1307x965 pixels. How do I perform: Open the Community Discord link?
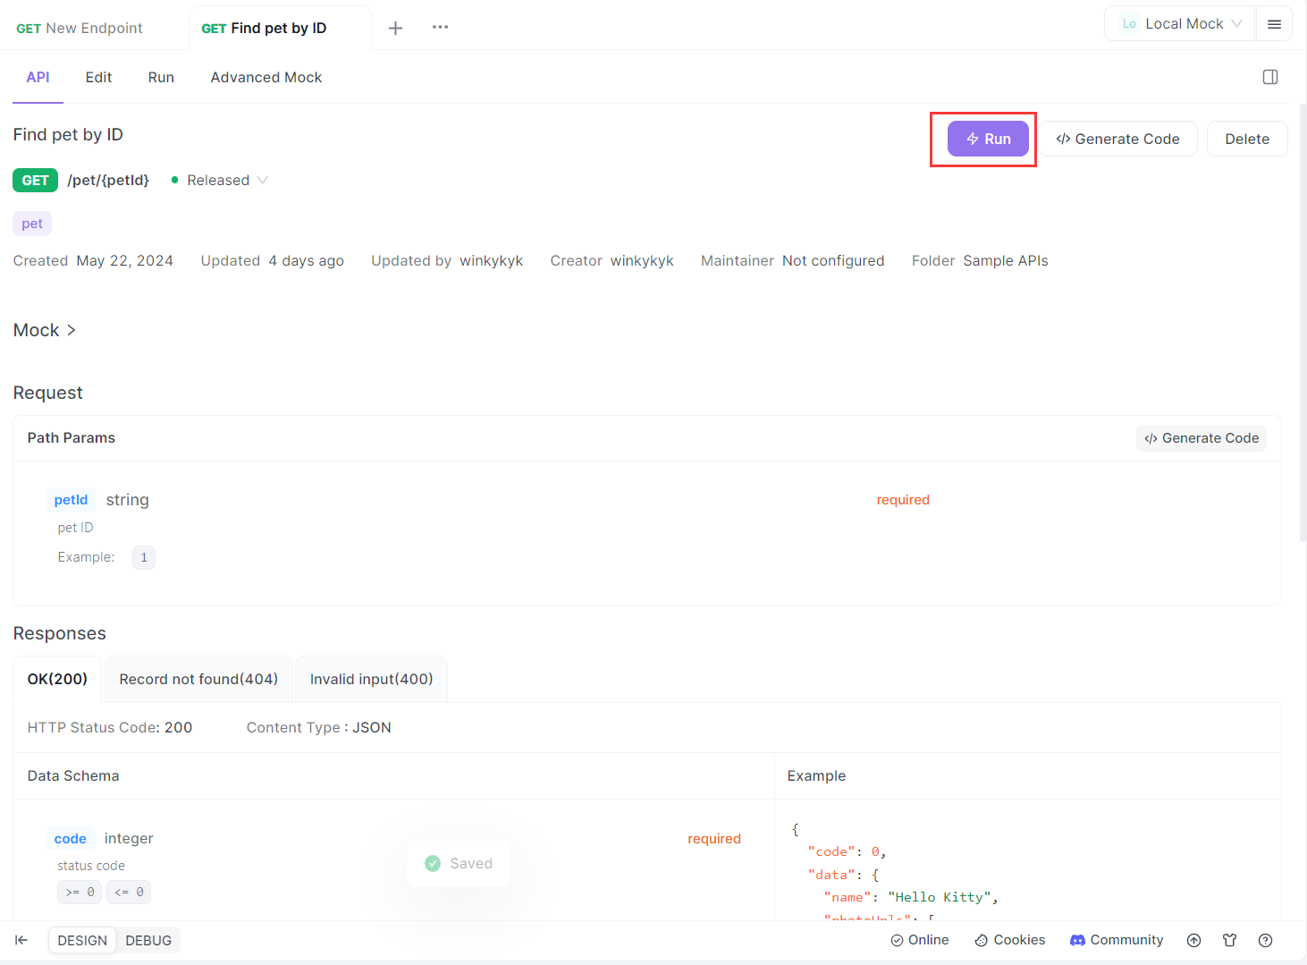coord(1117,940)
